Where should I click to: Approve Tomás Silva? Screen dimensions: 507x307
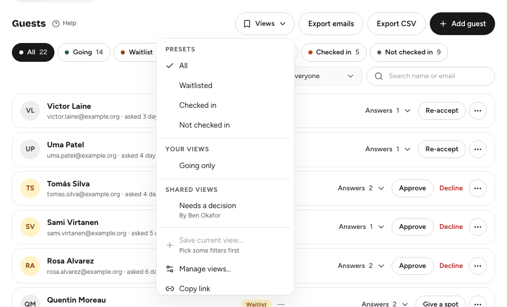(412, 188)
